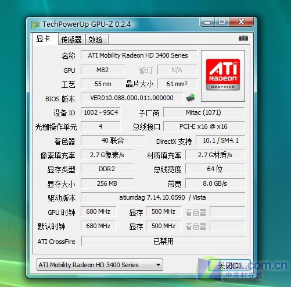Click the 默认时钟 680 MHz field

[x=98, y=226]
